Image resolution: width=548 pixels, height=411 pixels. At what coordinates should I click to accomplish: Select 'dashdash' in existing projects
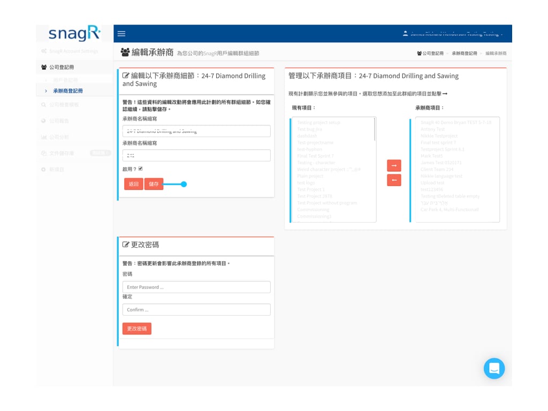(x=307, y=136)
